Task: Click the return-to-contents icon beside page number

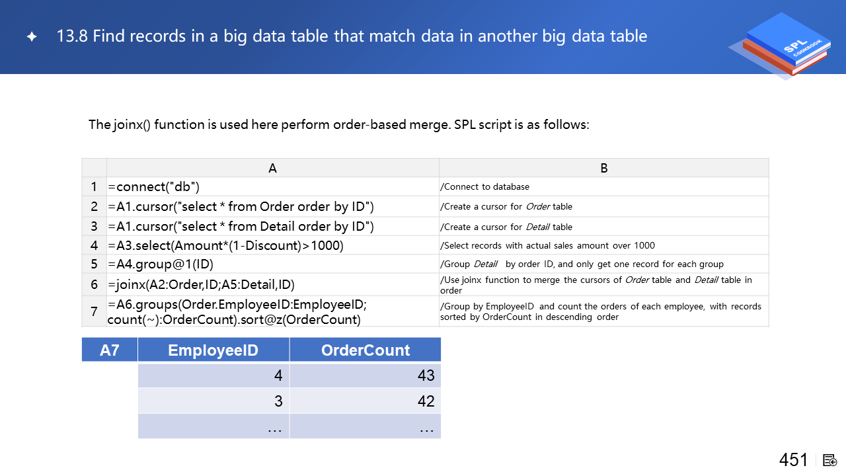Action: [830, 460]
